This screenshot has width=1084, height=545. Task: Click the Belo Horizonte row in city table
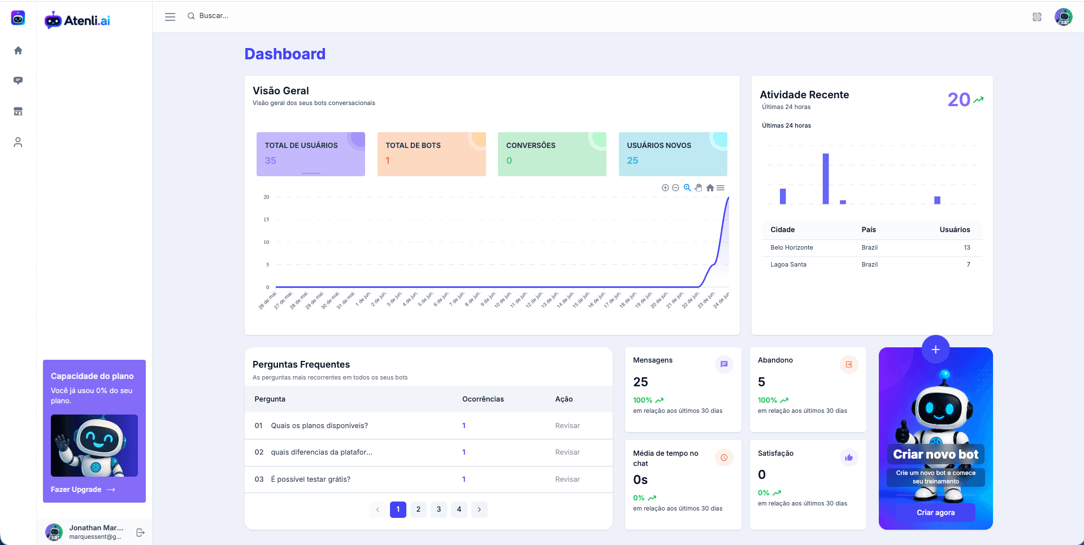872,248
